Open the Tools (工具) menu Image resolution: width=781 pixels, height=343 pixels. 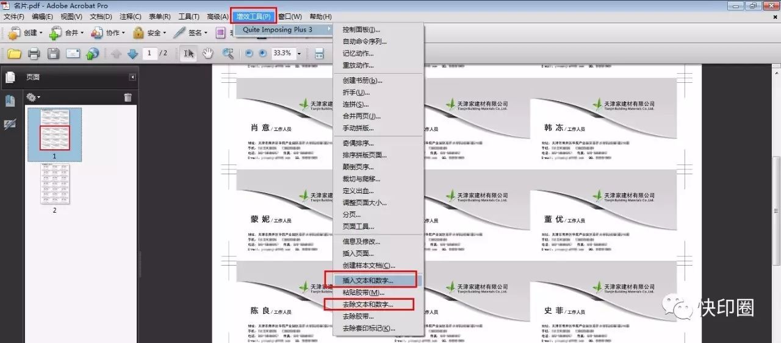point(189,16)
